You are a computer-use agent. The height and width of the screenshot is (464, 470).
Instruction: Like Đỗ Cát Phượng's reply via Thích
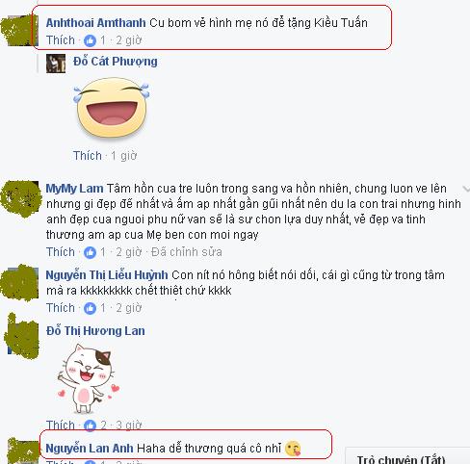(x=88, y=156)
